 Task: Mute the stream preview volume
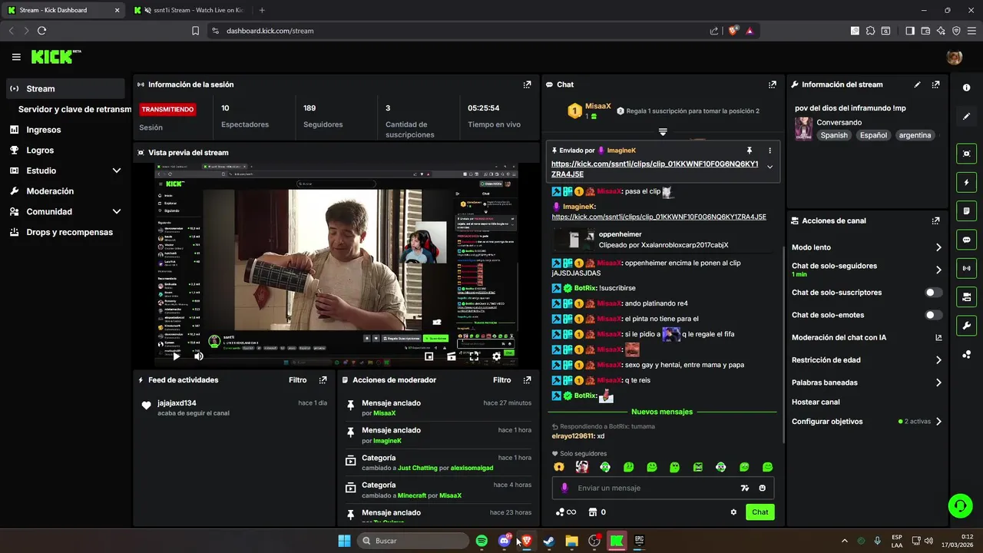coord(198,356)
